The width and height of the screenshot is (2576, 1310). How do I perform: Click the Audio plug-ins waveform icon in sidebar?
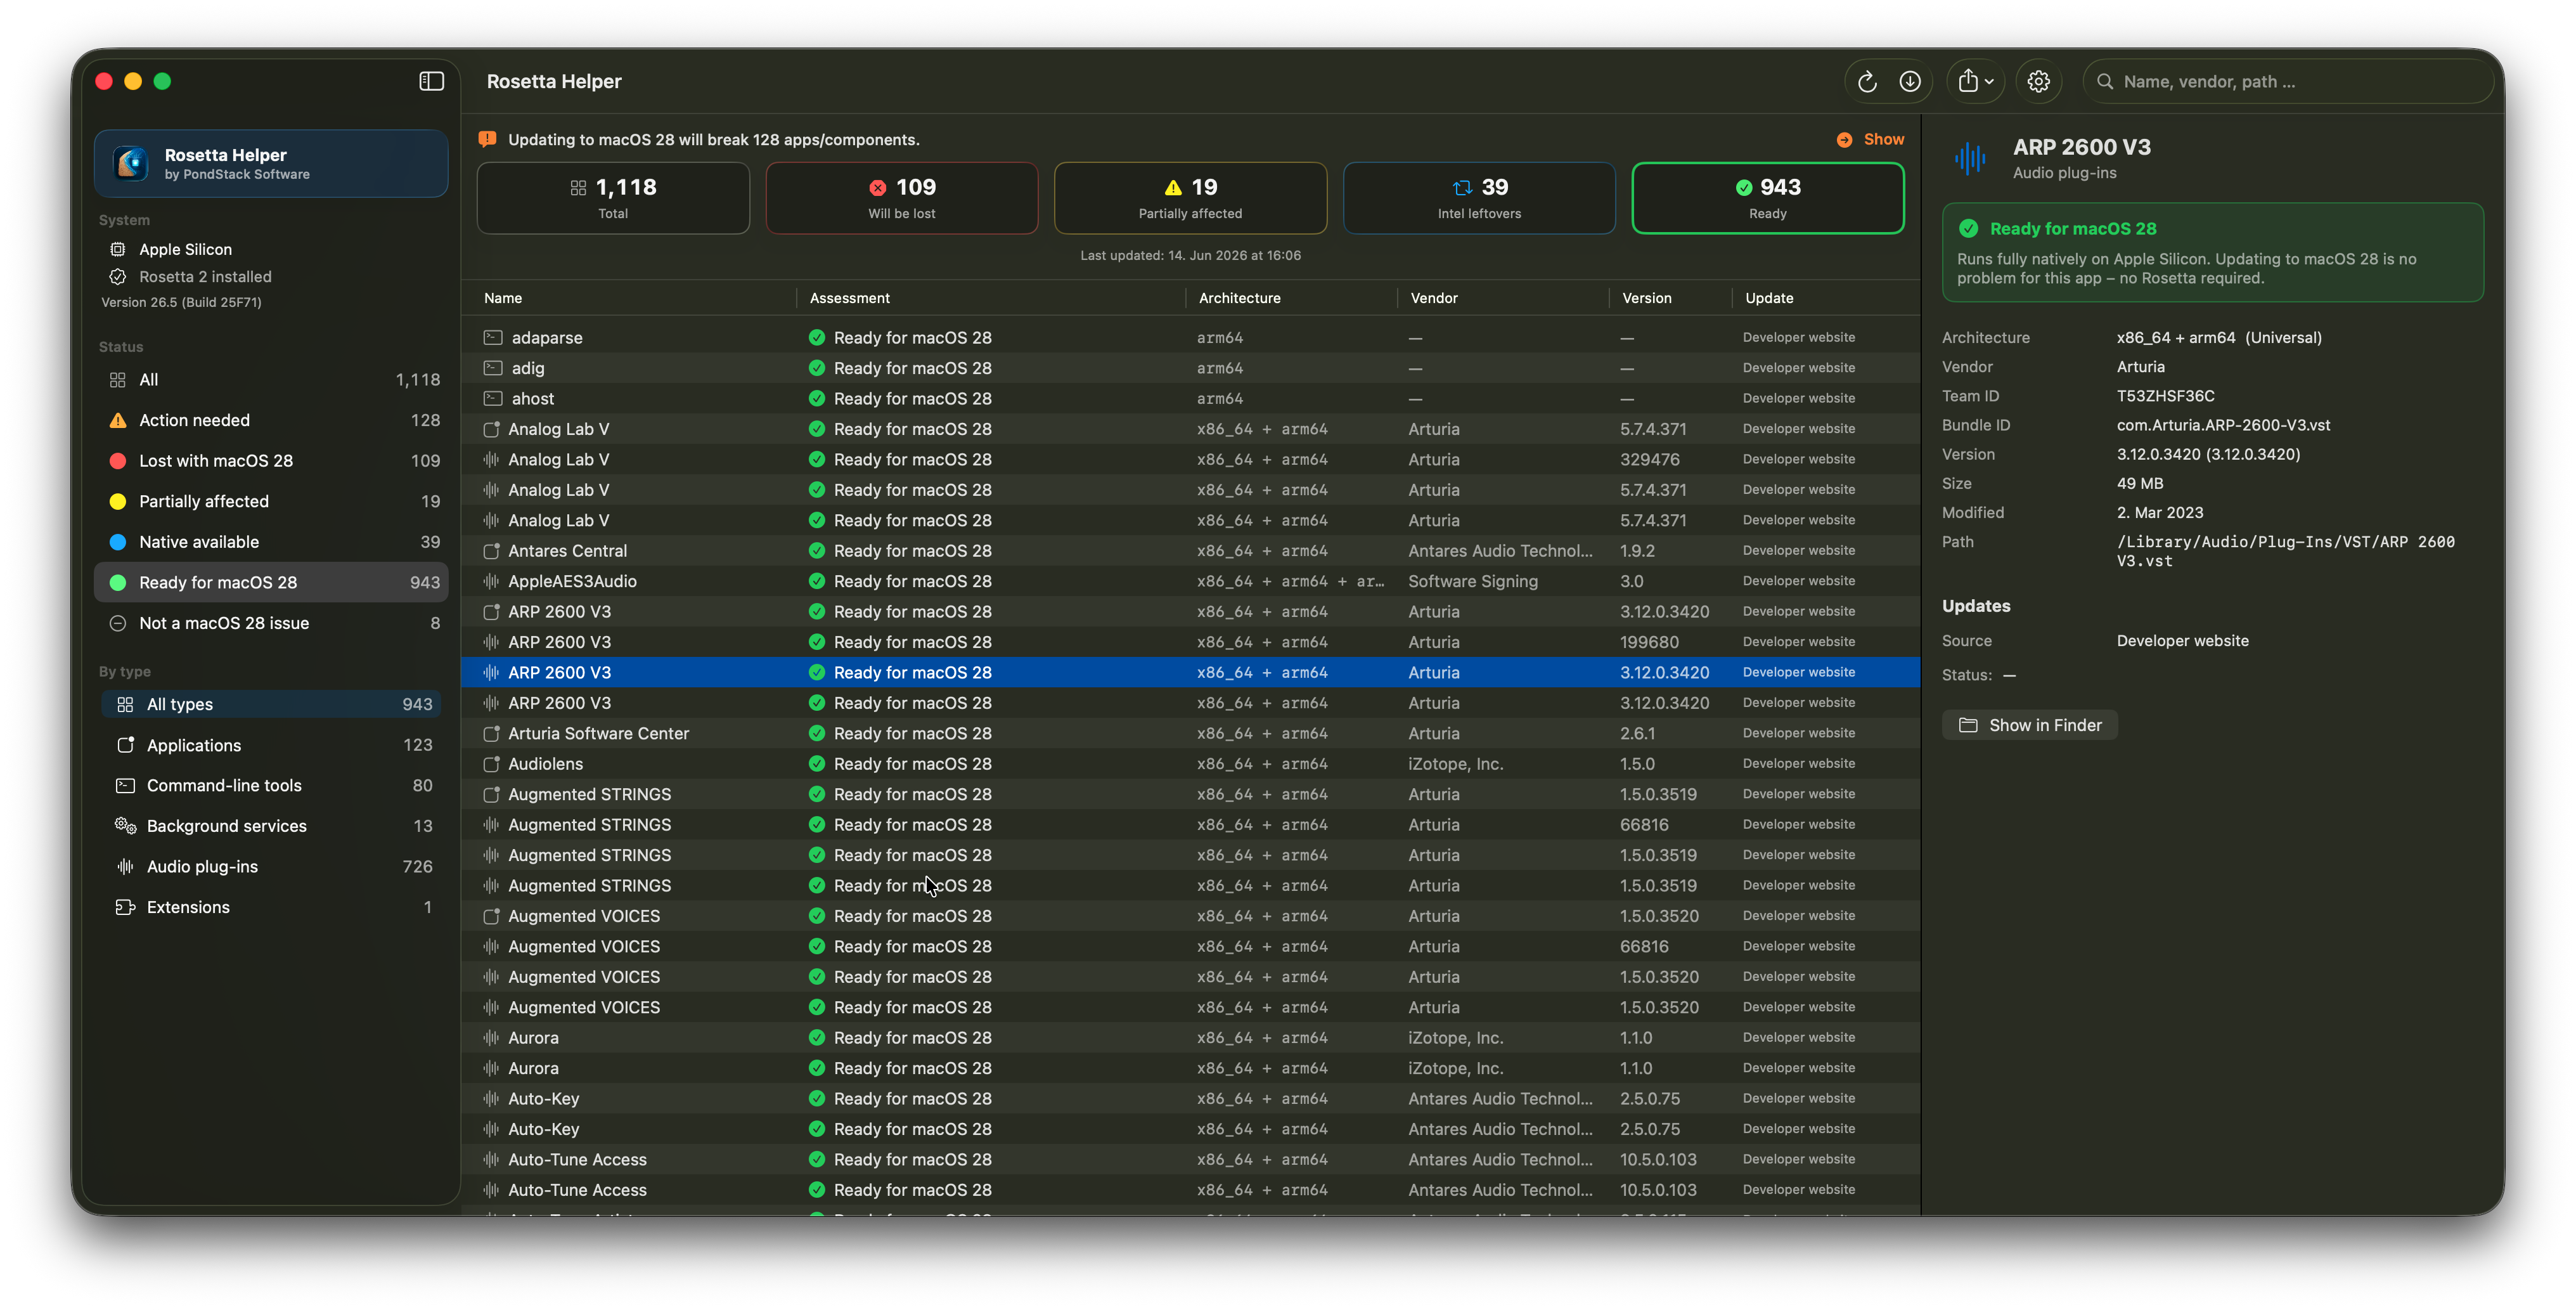pyautogui.click(x=125, y=866)
